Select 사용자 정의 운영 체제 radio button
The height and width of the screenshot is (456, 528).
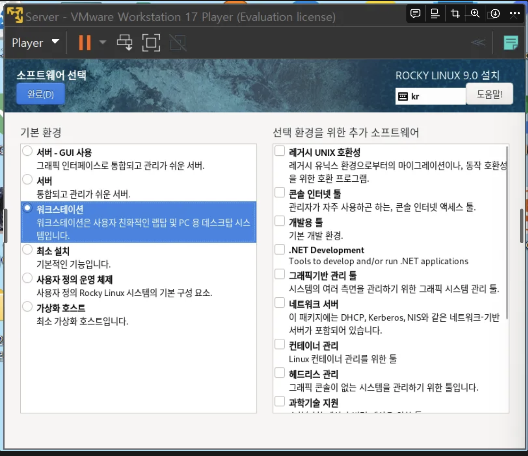click(27, 278)
